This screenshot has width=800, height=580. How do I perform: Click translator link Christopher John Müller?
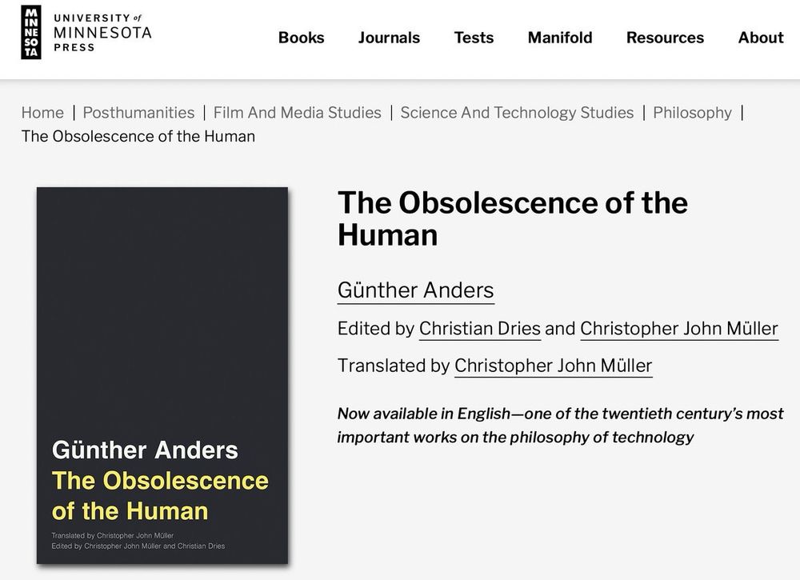(553, 366)
